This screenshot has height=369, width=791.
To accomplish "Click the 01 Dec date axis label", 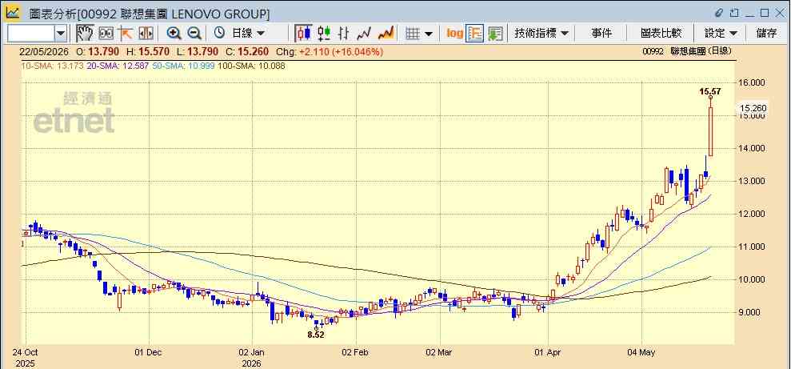I will pyautogui.click(x=149, y=352).
